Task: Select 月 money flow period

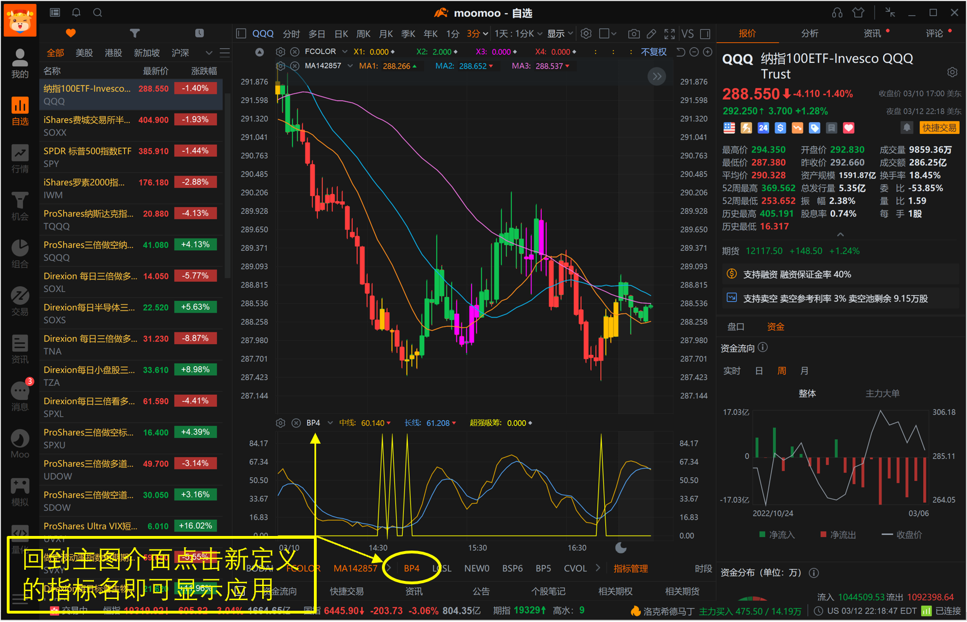Action: [804, 371]
